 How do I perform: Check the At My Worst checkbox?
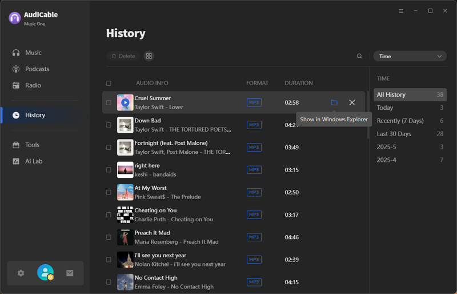[109, 192]
